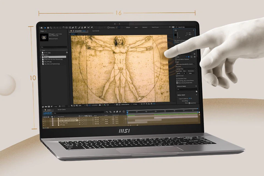This screenshot has width=264, height=176.
Task: Select the Selection arrow tool
Action: [45, 28]
